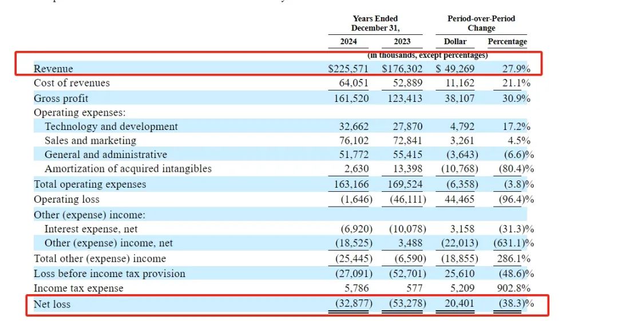Screen dimensions: 618x328
Task: Click the 2023 column header
Action: pos(402,41)
